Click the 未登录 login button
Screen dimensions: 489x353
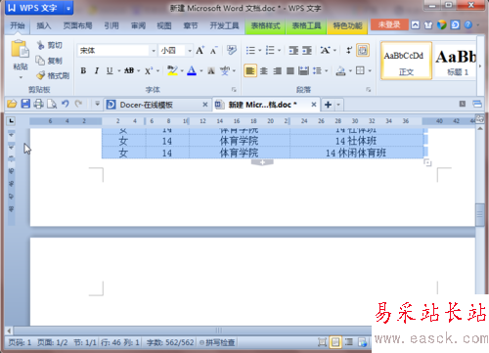[x=389, y=24]
